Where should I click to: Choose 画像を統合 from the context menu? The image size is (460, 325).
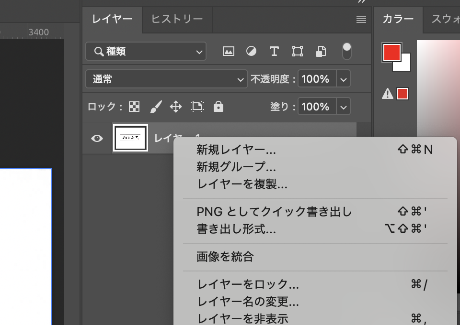pos(225,257)
